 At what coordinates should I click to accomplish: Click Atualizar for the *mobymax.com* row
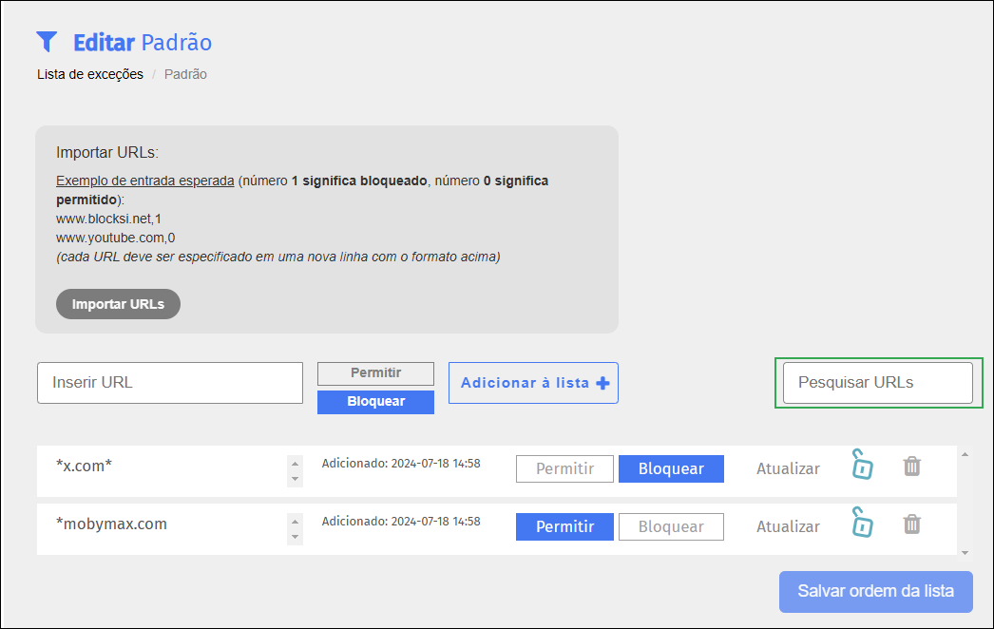point(788,527)
